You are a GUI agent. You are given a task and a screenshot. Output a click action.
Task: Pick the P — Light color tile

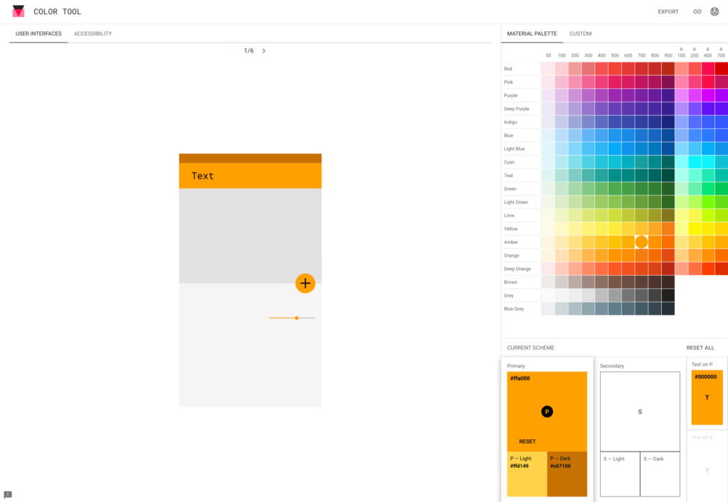[x=527, y=474]
